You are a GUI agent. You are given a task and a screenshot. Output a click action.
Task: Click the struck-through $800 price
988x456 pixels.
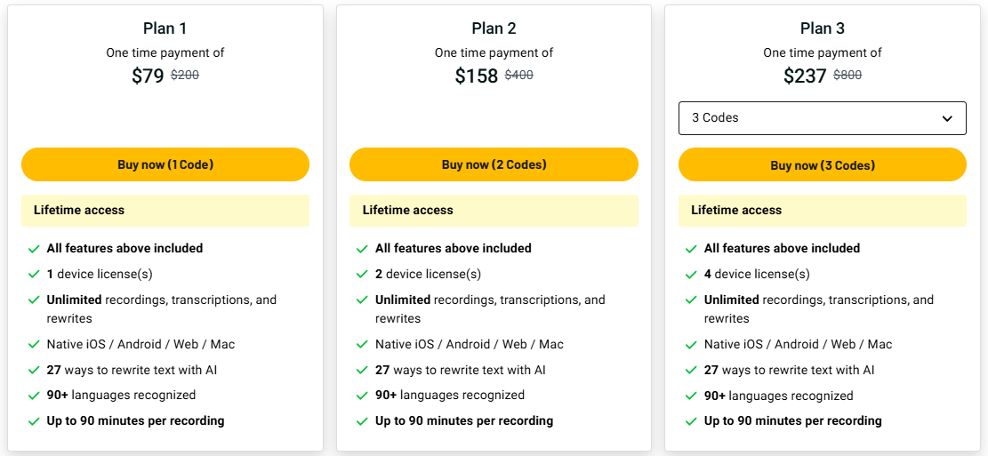847,75
